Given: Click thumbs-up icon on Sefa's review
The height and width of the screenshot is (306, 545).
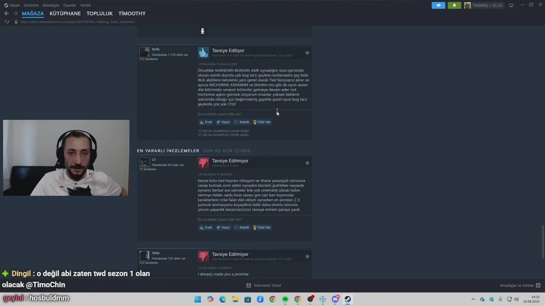Looking at the screenshot, I should pyautogui.click(x=204, y=52).
